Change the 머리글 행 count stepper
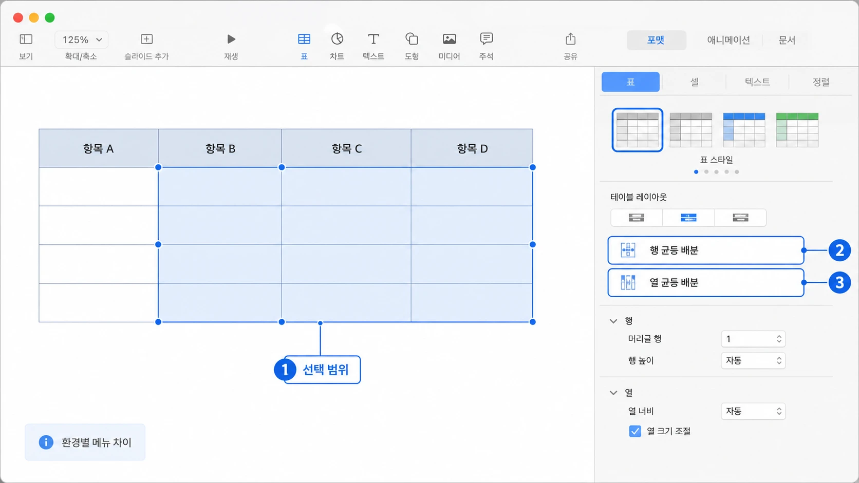 [x=779, y=339]
